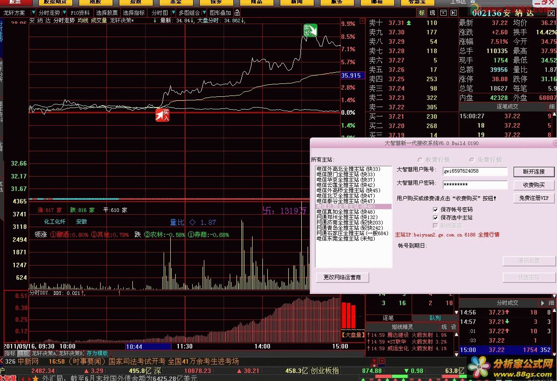The height and width of the screenshot is (381, 557).
Task: Switch to the 基金 top tab
Action: click(x=176, y=2)
